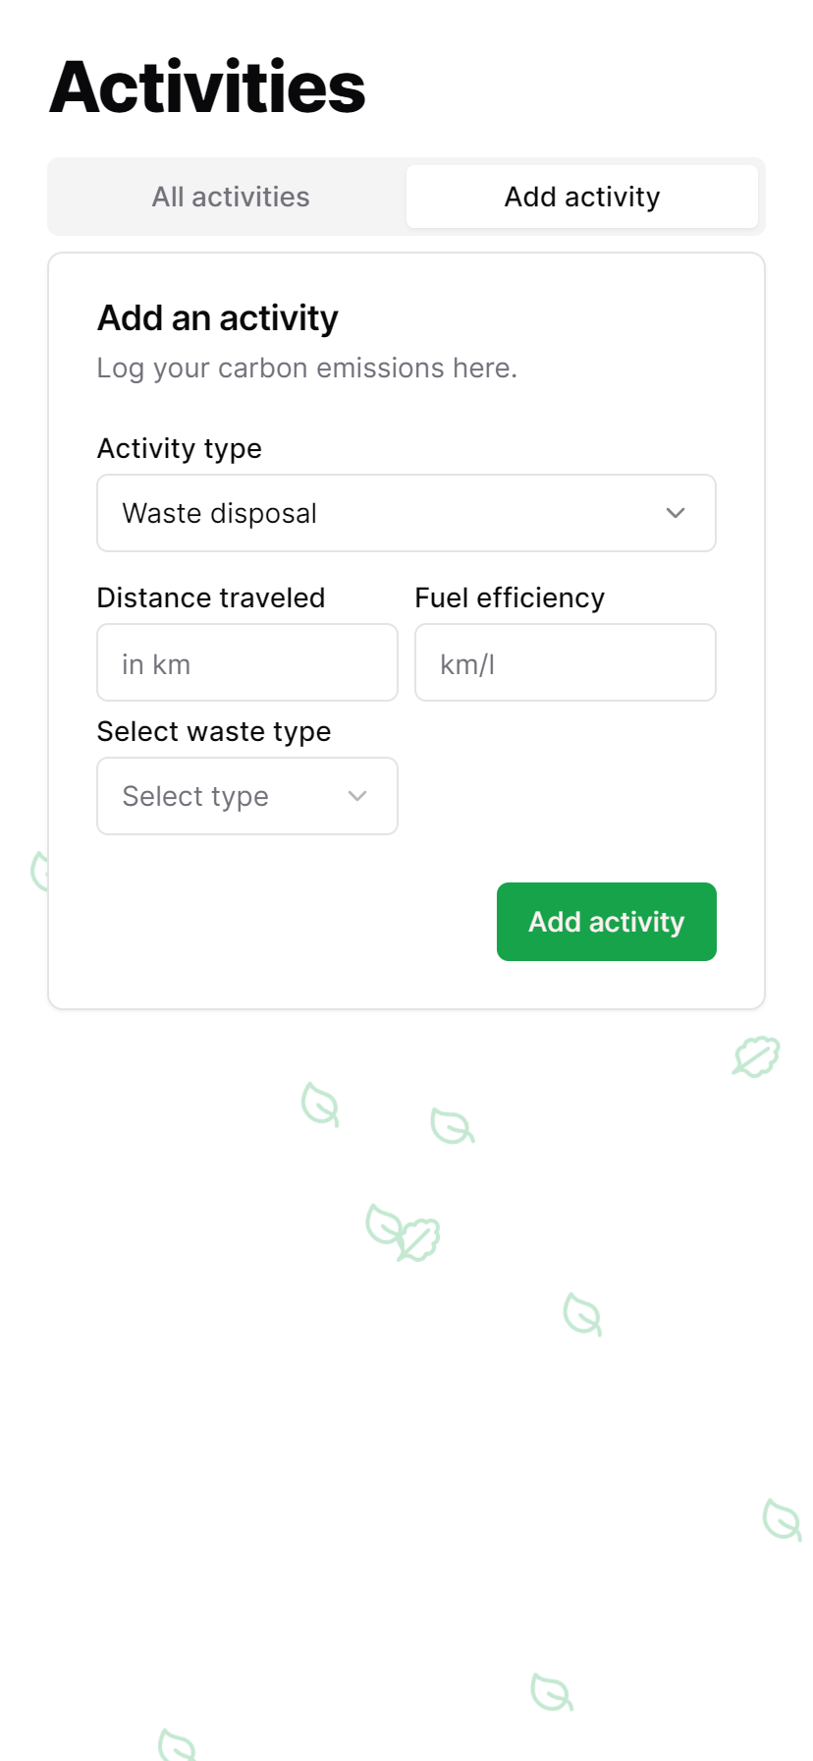Click the Fuel efficiency km/l input field
Screen dimensions: 813x1761
pos(565,662)
